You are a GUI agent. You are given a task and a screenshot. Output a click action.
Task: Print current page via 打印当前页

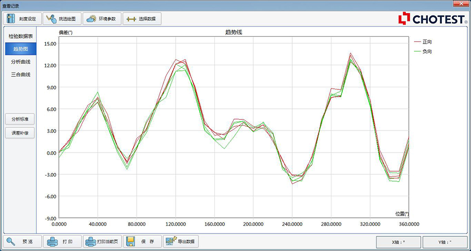[x=102, y=241]
